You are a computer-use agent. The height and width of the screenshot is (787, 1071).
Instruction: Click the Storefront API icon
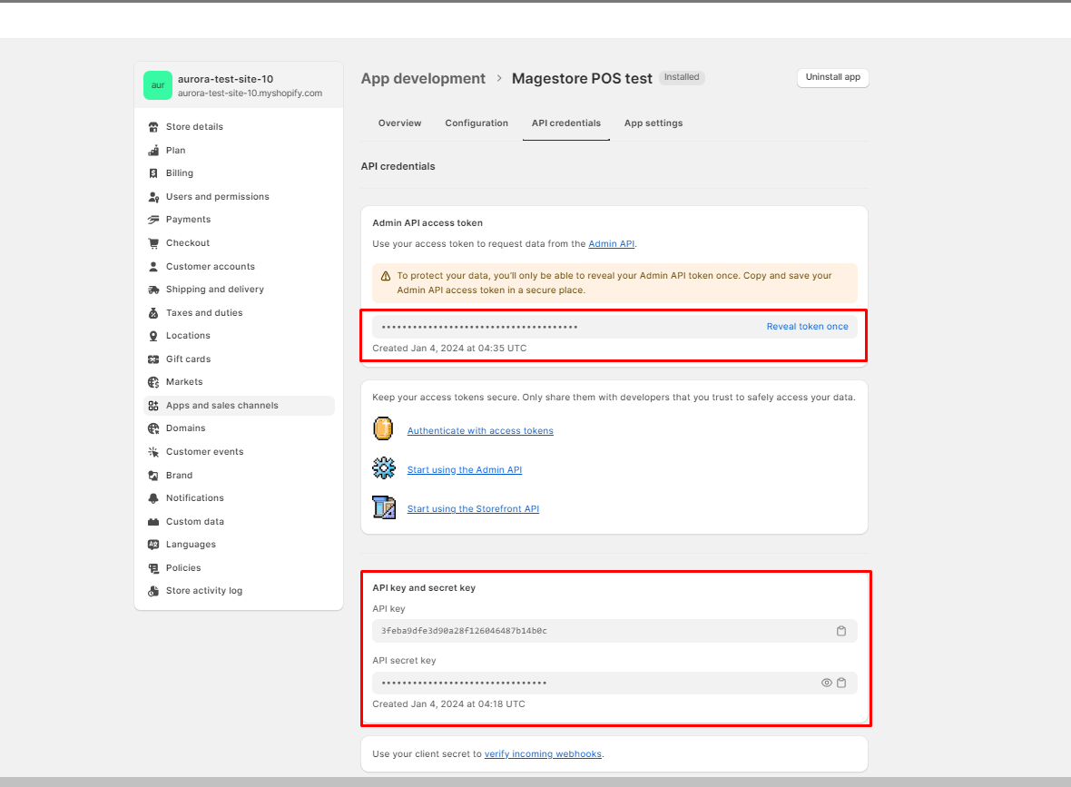(x=384, y=507)
